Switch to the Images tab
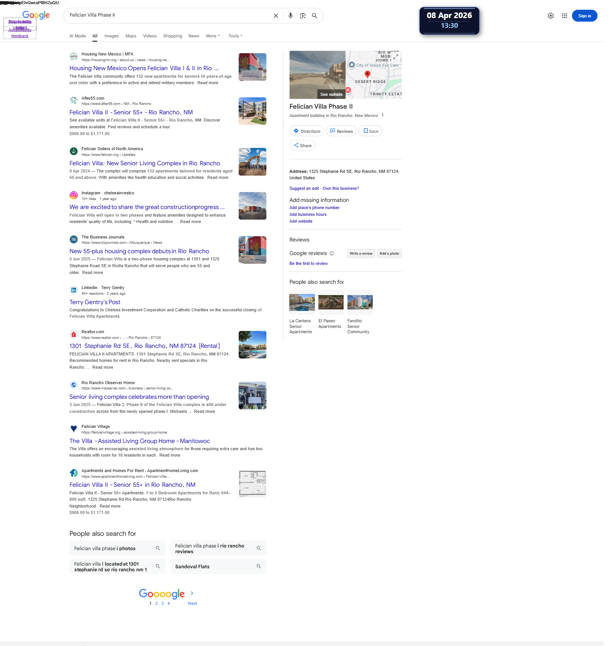Image resolution: width=608 pixels, height=646 pixels. [111, 36]
